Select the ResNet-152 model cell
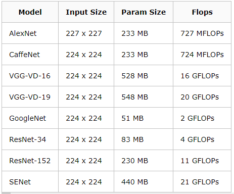This screenshot has height=194, width=234. pos(30,161)
